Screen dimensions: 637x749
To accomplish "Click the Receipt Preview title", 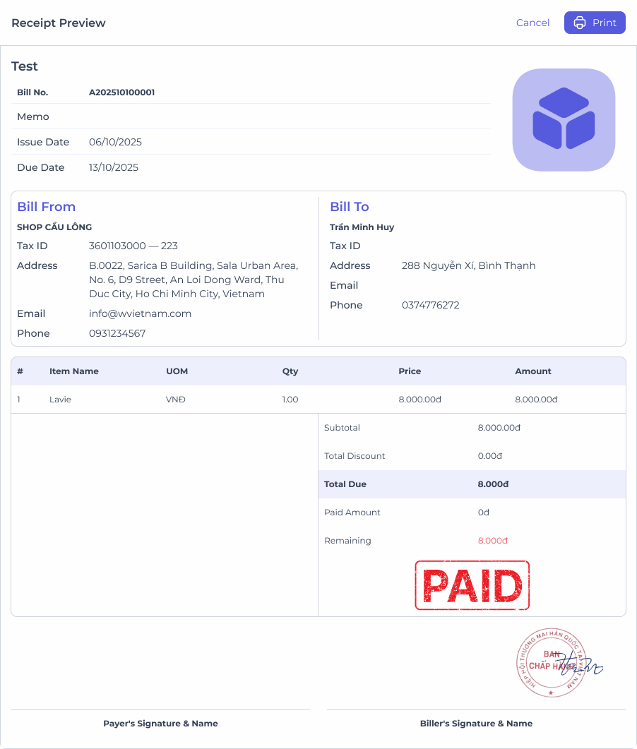I will [x=59, y=23].
